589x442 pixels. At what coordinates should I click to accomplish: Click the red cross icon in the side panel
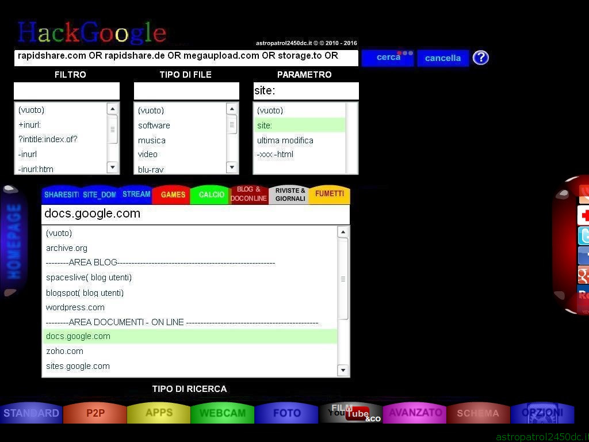click(x=583, y=215)
